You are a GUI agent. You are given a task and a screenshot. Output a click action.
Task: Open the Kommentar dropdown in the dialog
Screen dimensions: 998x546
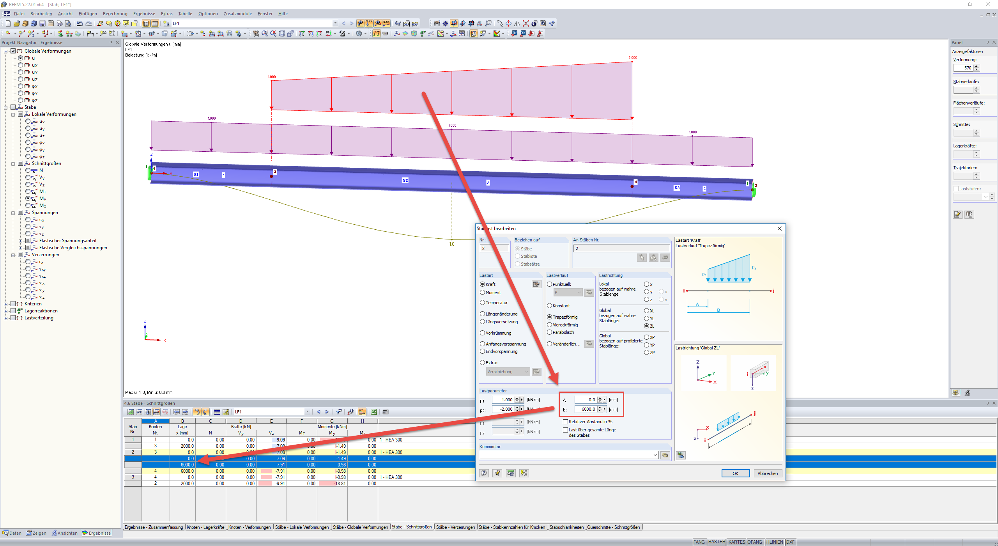click(x=655, y=455)
